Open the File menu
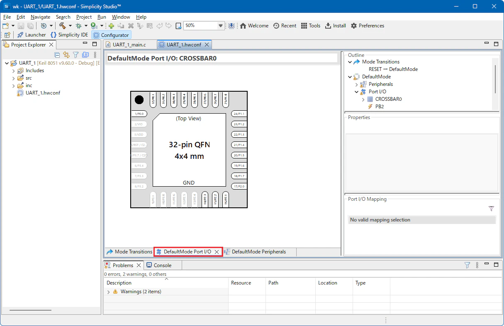 [x=7, y=17]
